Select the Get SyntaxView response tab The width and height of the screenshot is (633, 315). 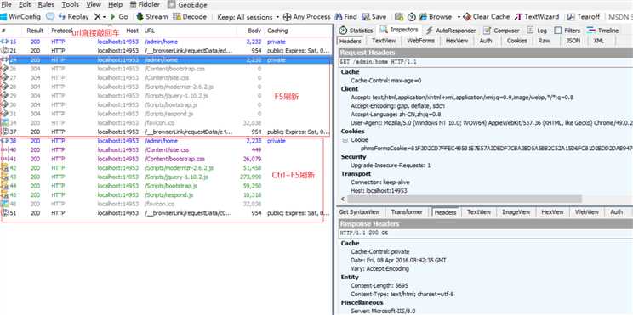pos(359,212)
